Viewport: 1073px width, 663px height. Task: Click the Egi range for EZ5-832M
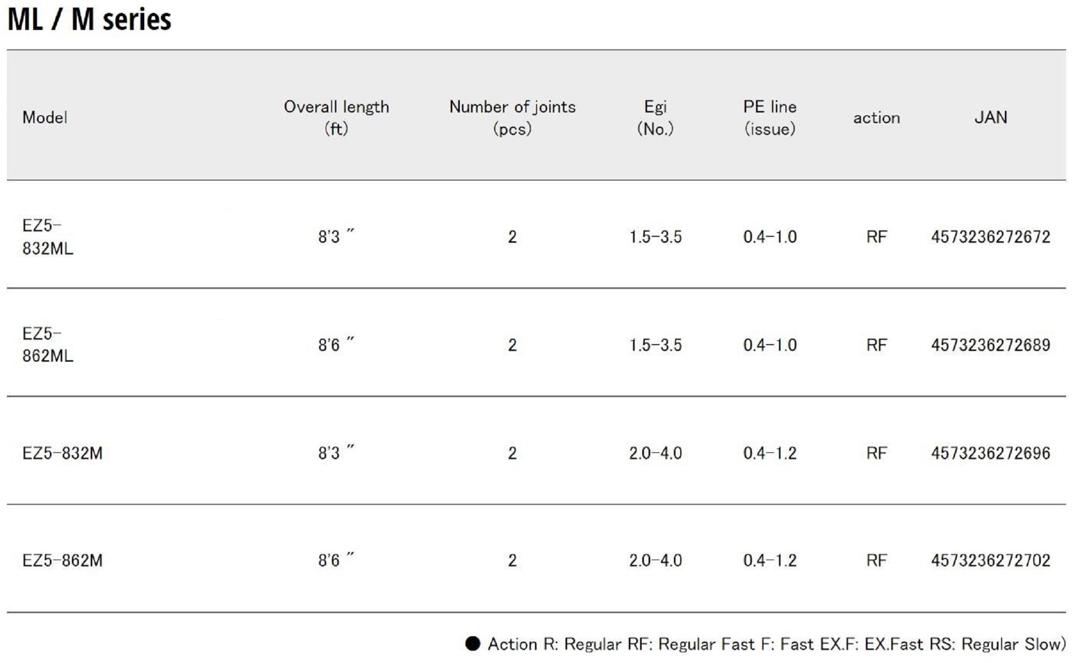point(655,453)
